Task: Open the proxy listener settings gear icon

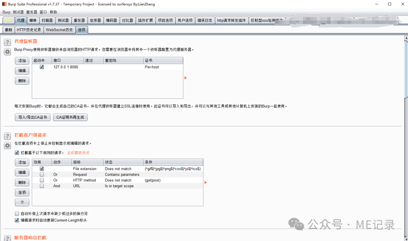Action: pyautogui.click(x=7, y=52)
